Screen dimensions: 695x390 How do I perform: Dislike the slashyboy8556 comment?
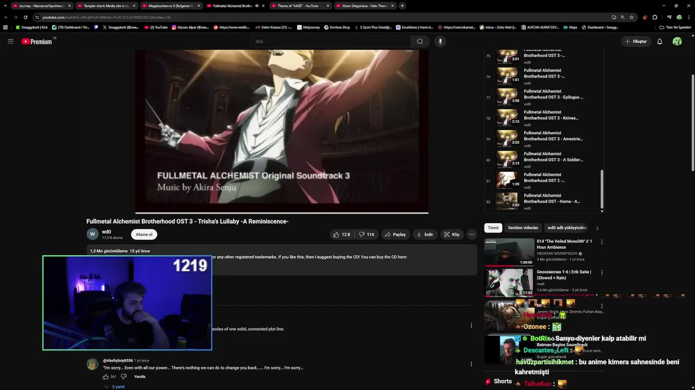tap(124, 376)
